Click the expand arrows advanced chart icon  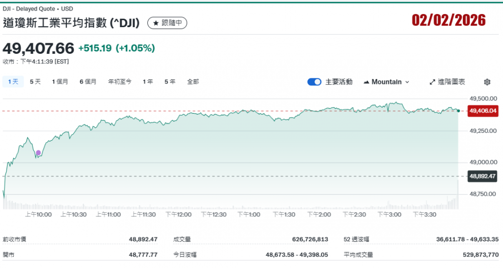pyautogui.click(x=432, y=82)
